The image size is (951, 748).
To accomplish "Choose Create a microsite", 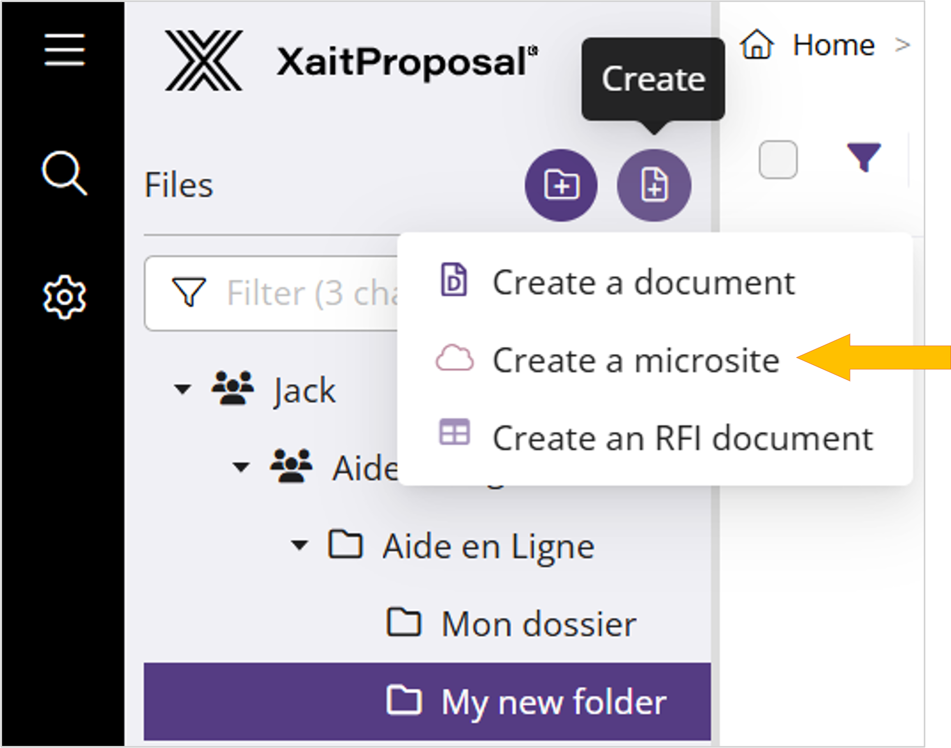I will tap(635, 360).
